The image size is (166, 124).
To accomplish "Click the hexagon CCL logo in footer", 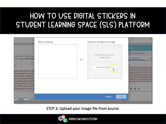I will point(63,119).
